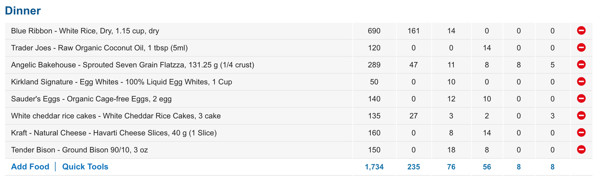The width and height of the screenshot is (600, 182).
Task: Open Sauder's Organic Cage-free Eggs entry
Action: point(91,99)
